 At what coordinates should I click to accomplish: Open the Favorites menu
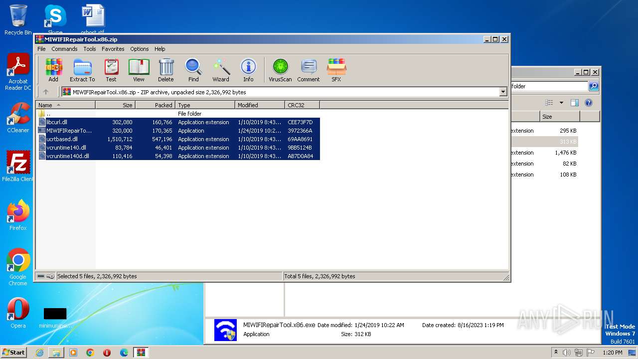[113, 49]
